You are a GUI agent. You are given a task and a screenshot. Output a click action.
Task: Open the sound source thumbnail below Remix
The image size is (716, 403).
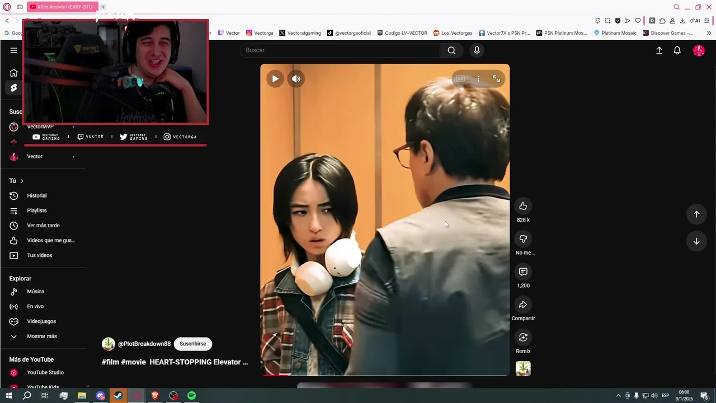tap(523, 369)
